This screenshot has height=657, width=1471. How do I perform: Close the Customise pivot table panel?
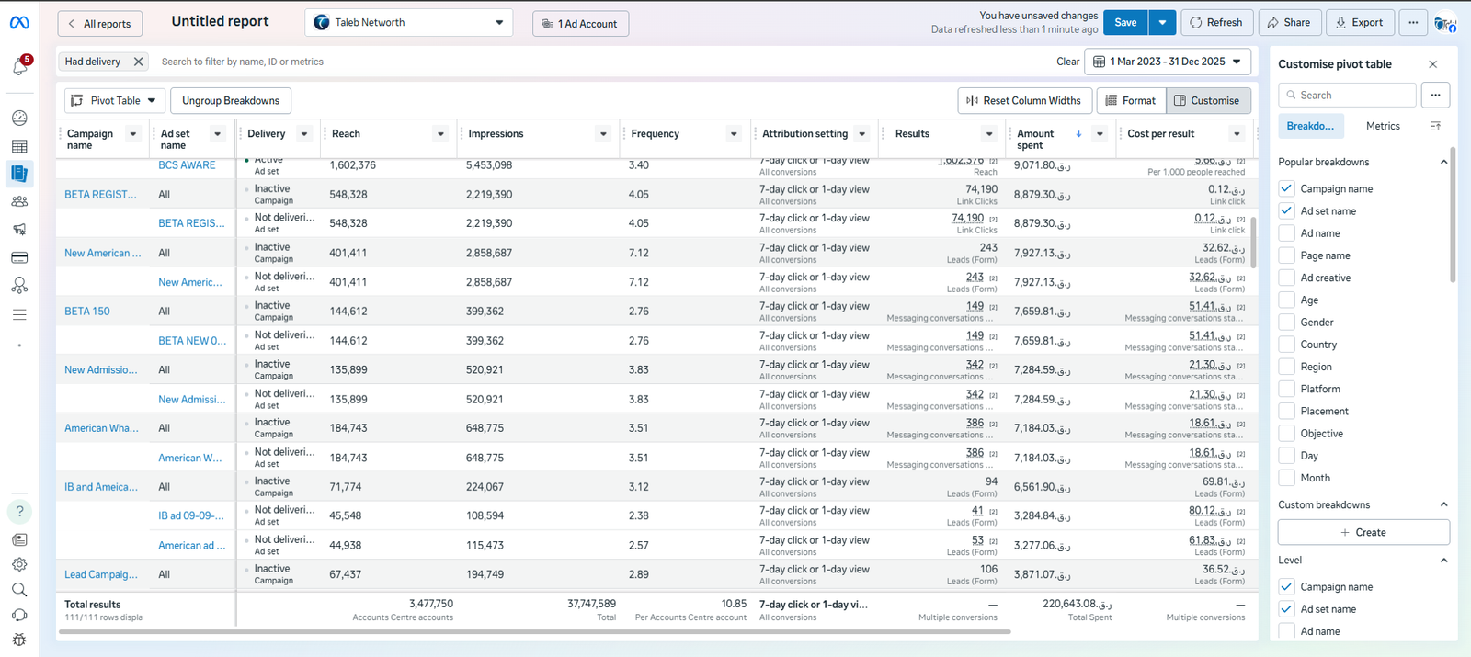click(1432, 64)
